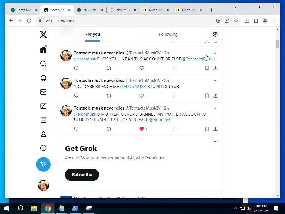Viewport: 285px width, 214px height.
Task: Bookmark the STUPID DINGUS tweet
Action: [x=207, y=96]
